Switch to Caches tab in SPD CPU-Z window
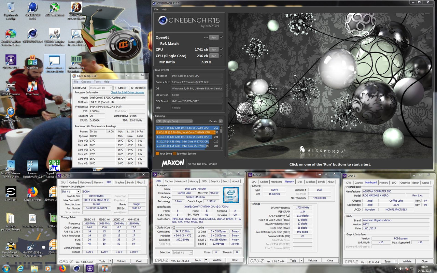 (x=73, y=182)
